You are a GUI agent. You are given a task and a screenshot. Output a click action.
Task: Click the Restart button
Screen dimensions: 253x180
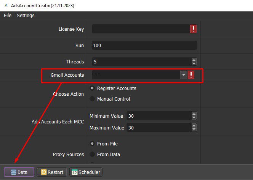pos(52,172)
